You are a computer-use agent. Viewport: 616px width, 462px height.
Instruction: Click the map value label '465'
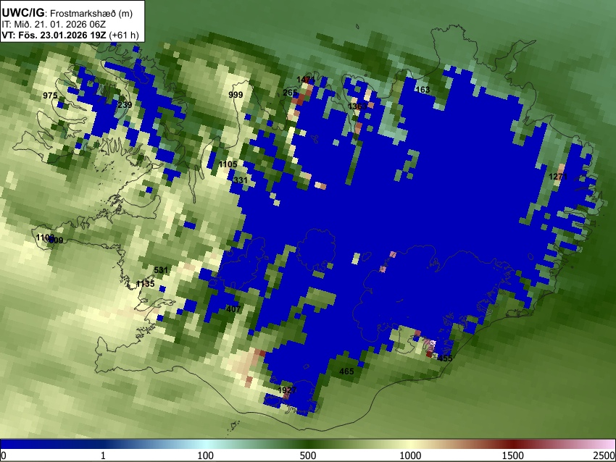coord(346,371)
